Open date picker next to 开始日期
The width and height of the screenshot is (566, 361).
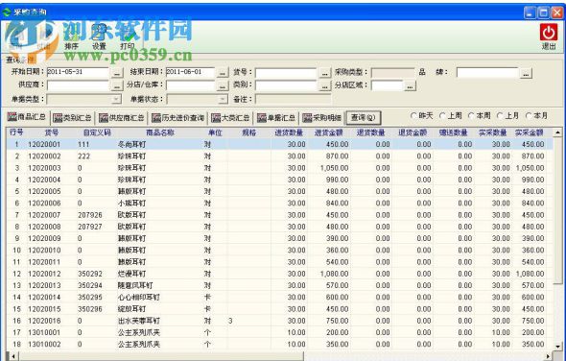point(116,73)
